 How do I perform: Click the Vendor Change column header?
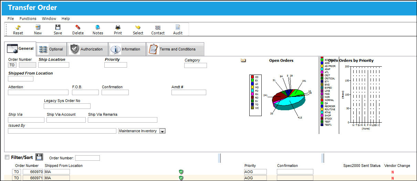point(397,166)
